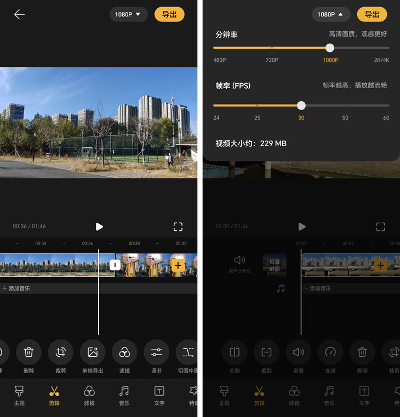
Task: Switch to the 文字 text tab on left
Action: [159, 396]
